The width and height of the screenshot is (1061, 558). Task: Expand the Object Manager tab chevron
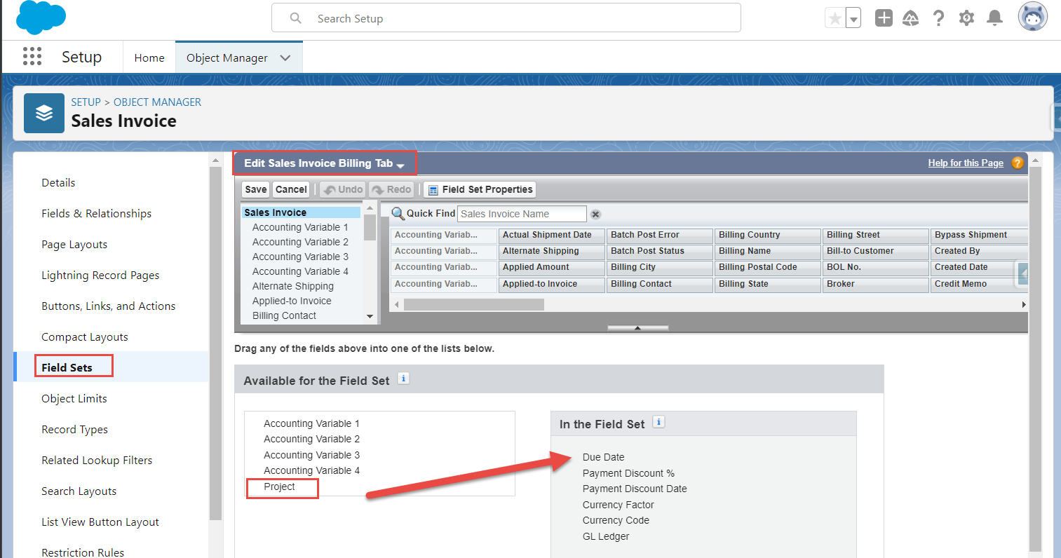[285, 58]
